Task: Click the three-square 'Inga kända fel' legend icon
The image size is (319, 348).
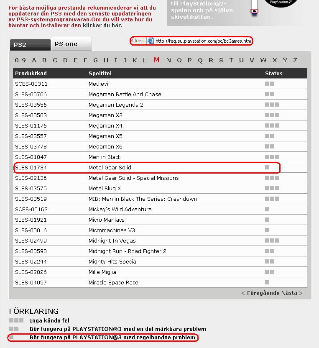Action: pyautogui.click(x=16, y=320)
